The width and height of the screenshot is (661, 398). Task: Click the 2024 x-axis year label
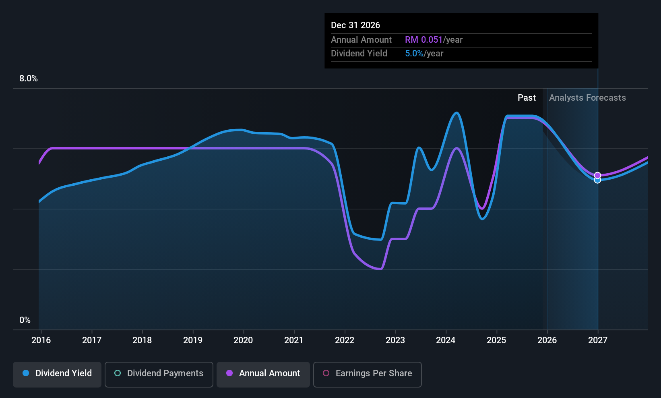coord(446,340)
